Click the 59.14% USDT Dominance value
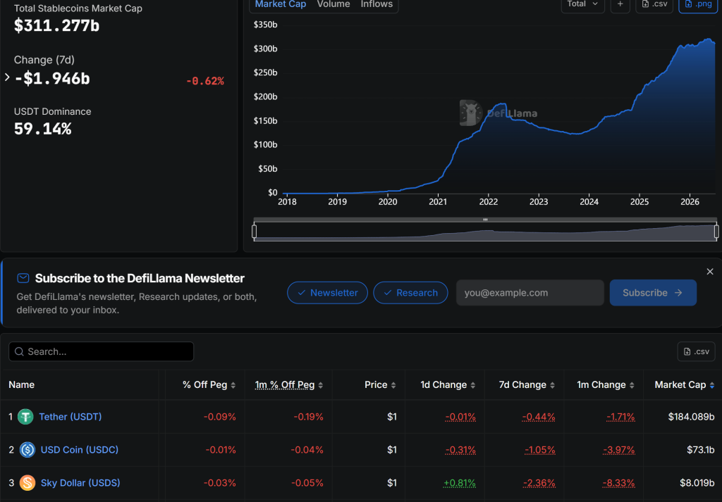Screen dimensions: 722x502 pyautogui.click(x=43, y=129)
